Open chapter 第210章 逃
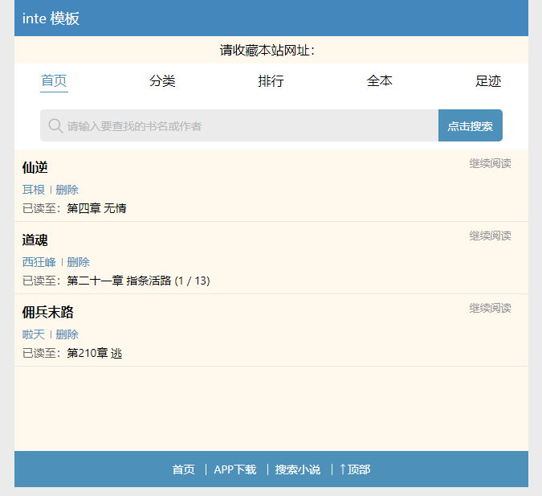This screenshot has width=542, height=496. click(x=95, y=353)
